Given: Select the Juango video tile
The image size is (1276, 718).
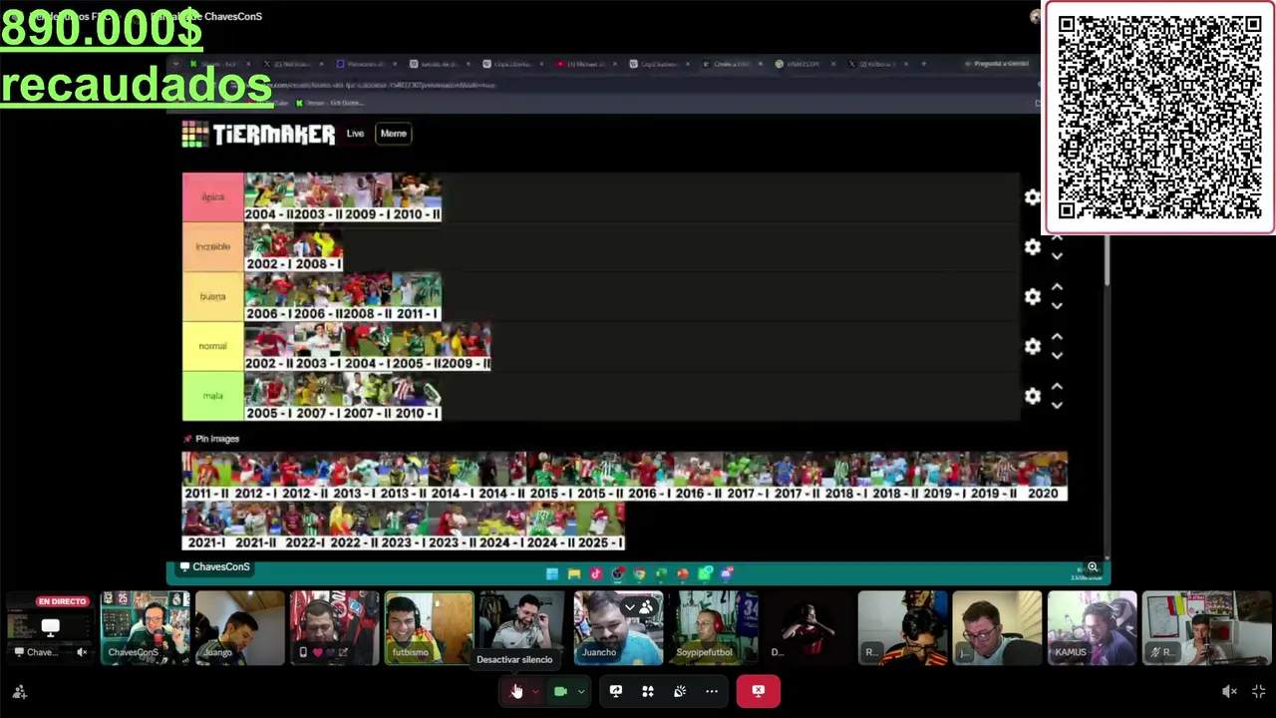Looking at the screenshot, I should click(239, 628).
